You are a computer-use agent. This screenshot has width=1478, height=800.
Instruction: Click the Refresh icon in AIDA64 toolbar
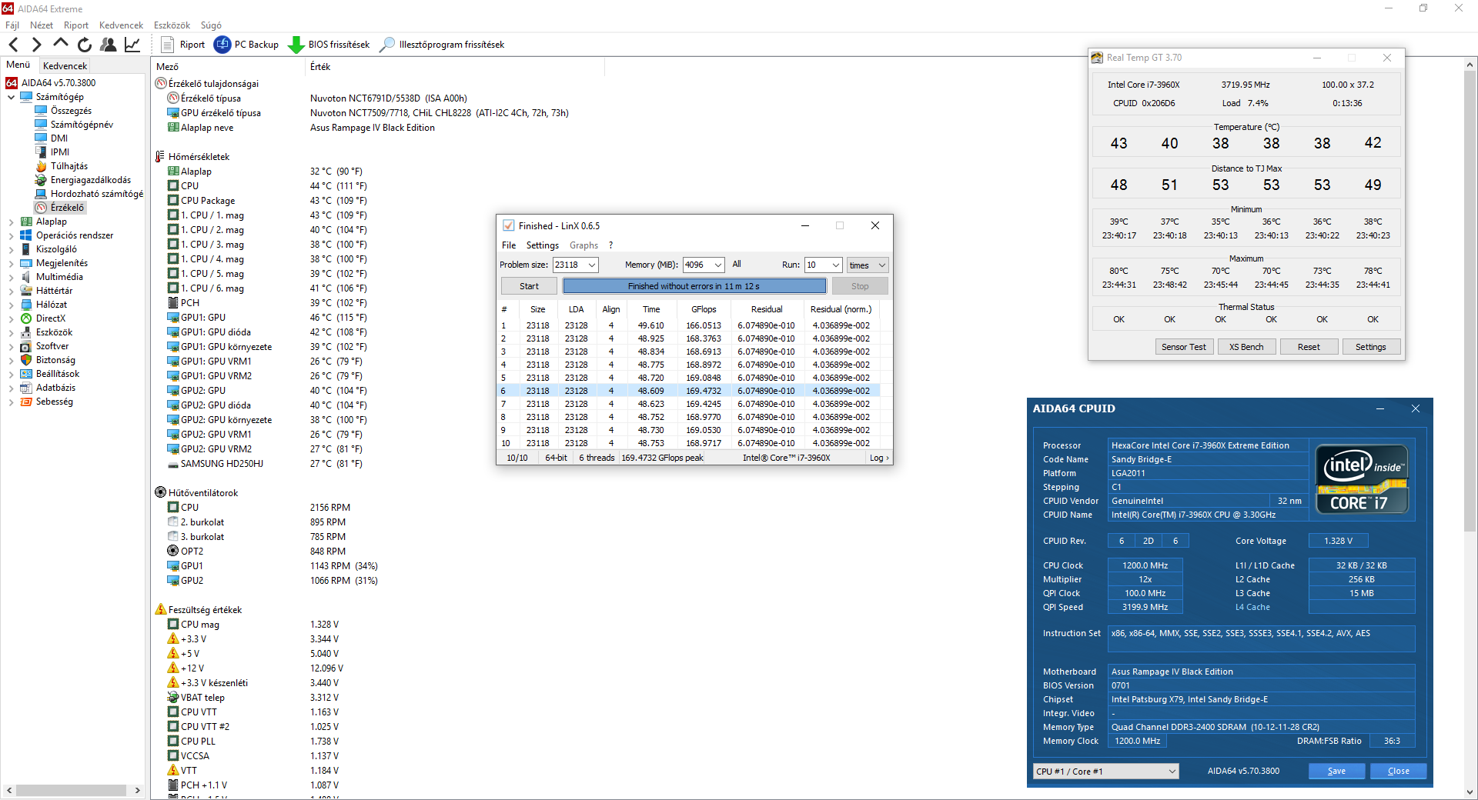pyautogui.click(x=85, y=45)
